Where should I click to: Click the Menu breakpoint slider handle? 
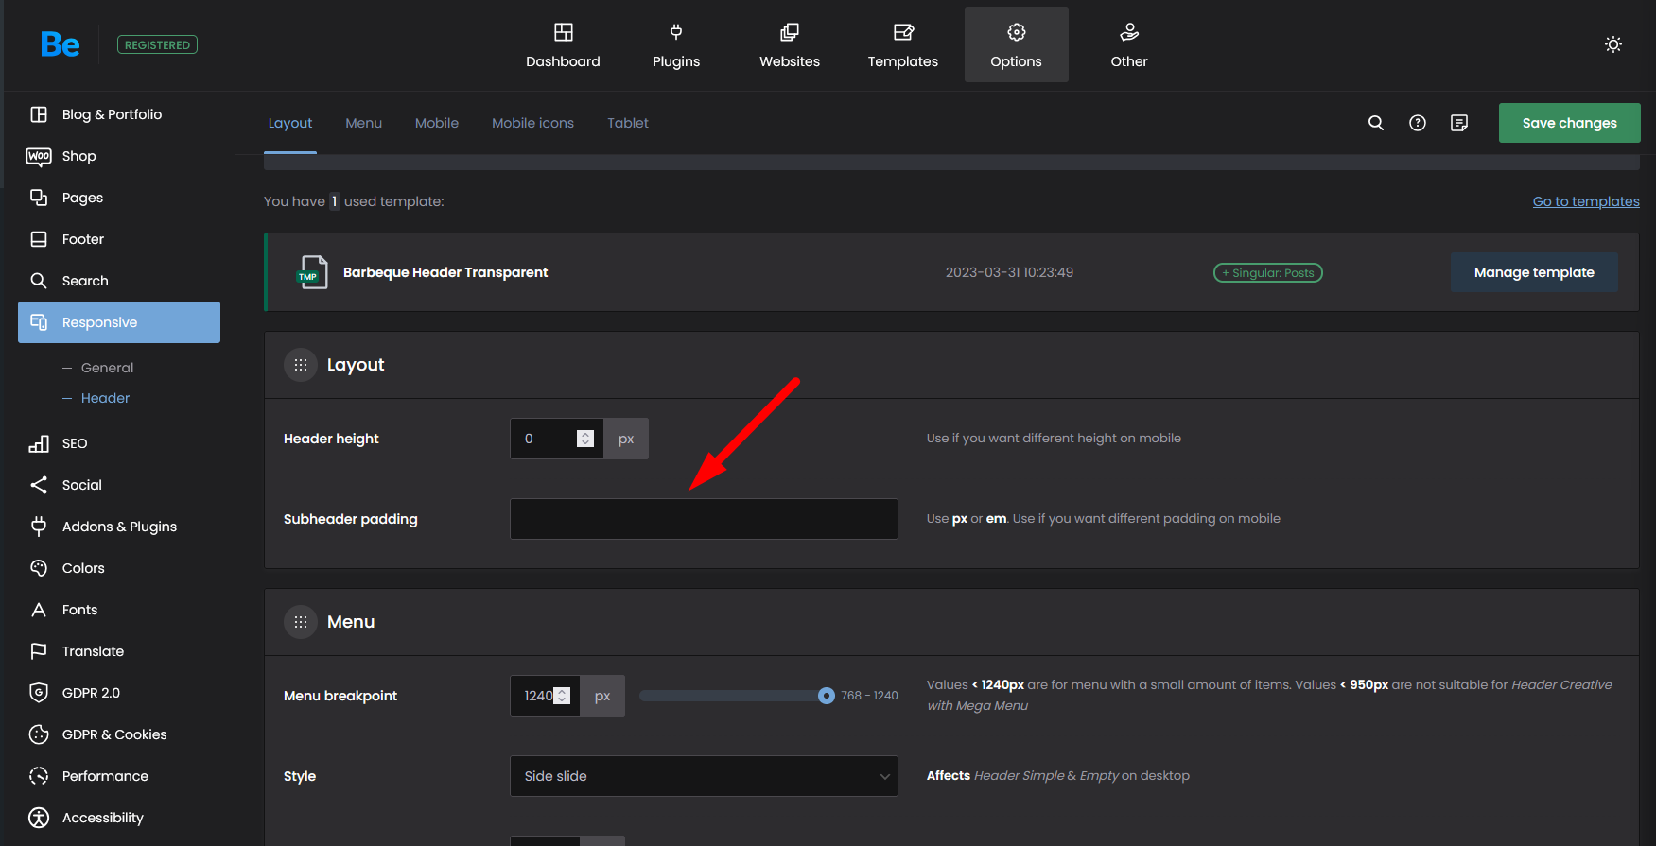coord(827,696)
